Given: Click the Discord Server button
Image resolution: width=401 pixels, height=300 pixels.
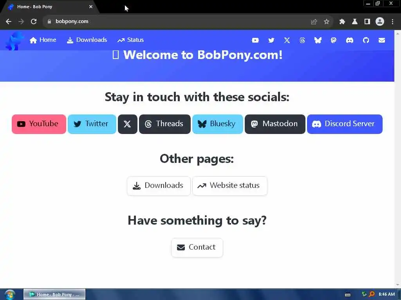Looking at the screenshot, I should pyautogui.click(x=345, y=124).
